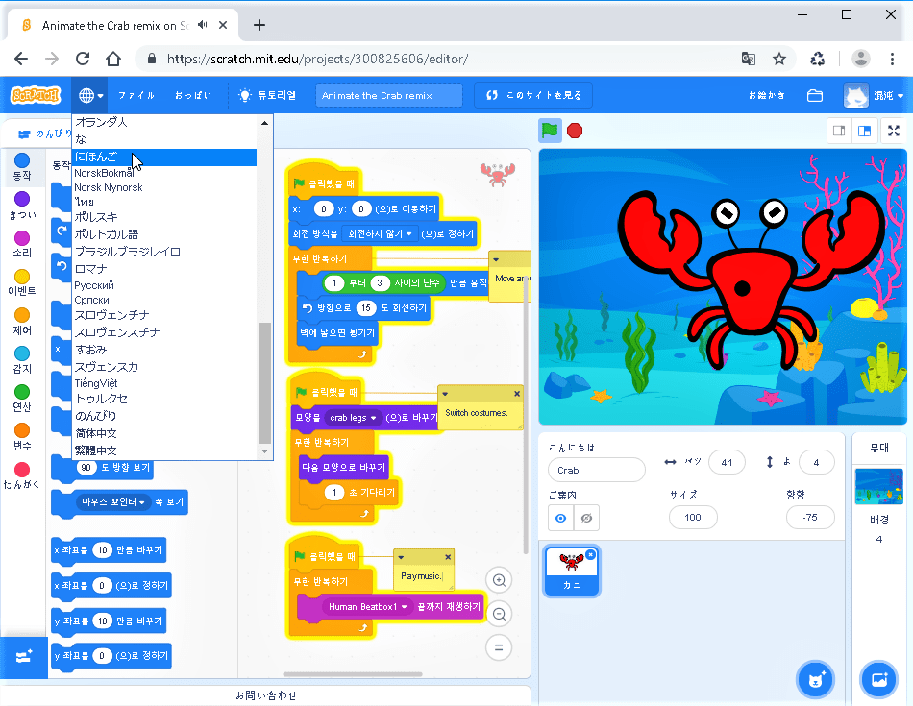
Task: Reset workspace zoom to default
Action: [499, 647]
